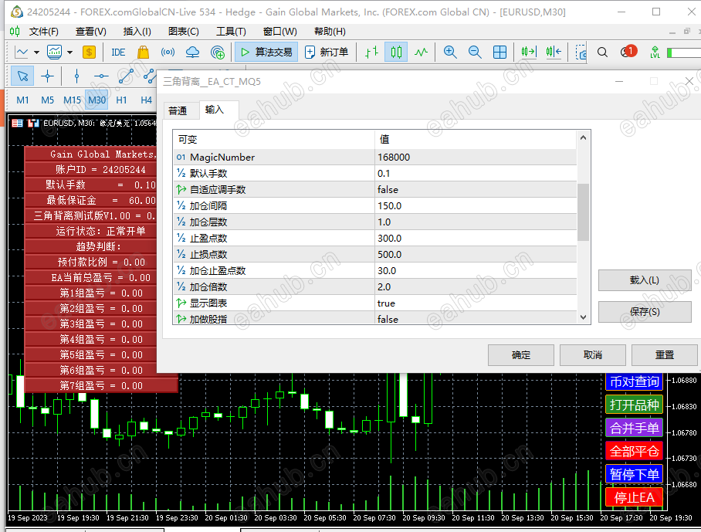Select the 止损点数 value 500.0
Viewport: 701px width, 532px height.
click(476, 254)
